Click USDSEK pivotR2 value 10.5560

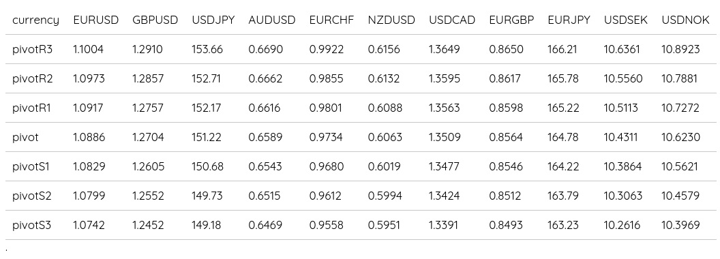[623, 78]
